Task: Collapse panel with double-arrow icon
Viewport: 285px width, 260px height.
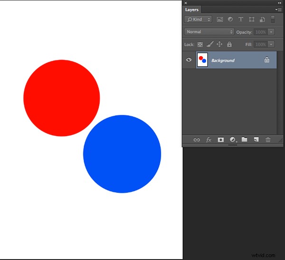Action: point(280,3)
